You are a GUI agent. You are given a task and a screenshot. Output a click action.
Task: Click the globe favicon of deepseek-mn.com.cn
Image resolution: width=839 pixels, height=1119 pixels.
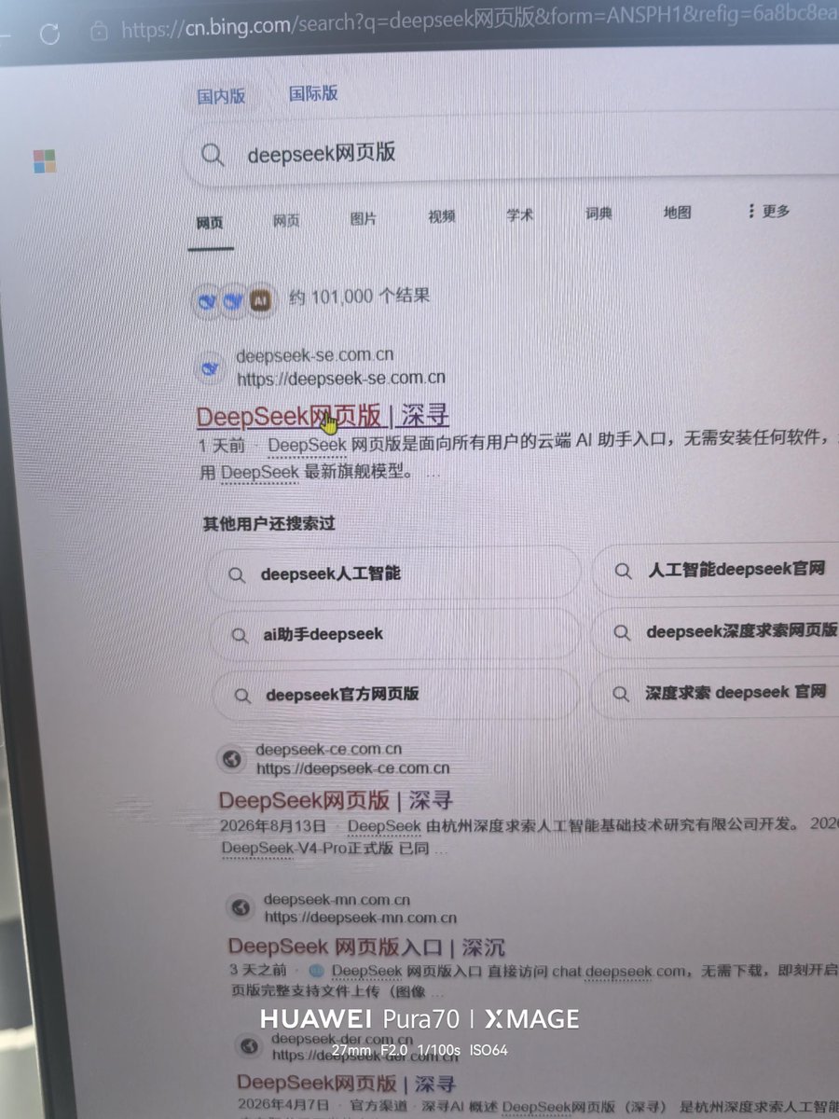point(241,907)
